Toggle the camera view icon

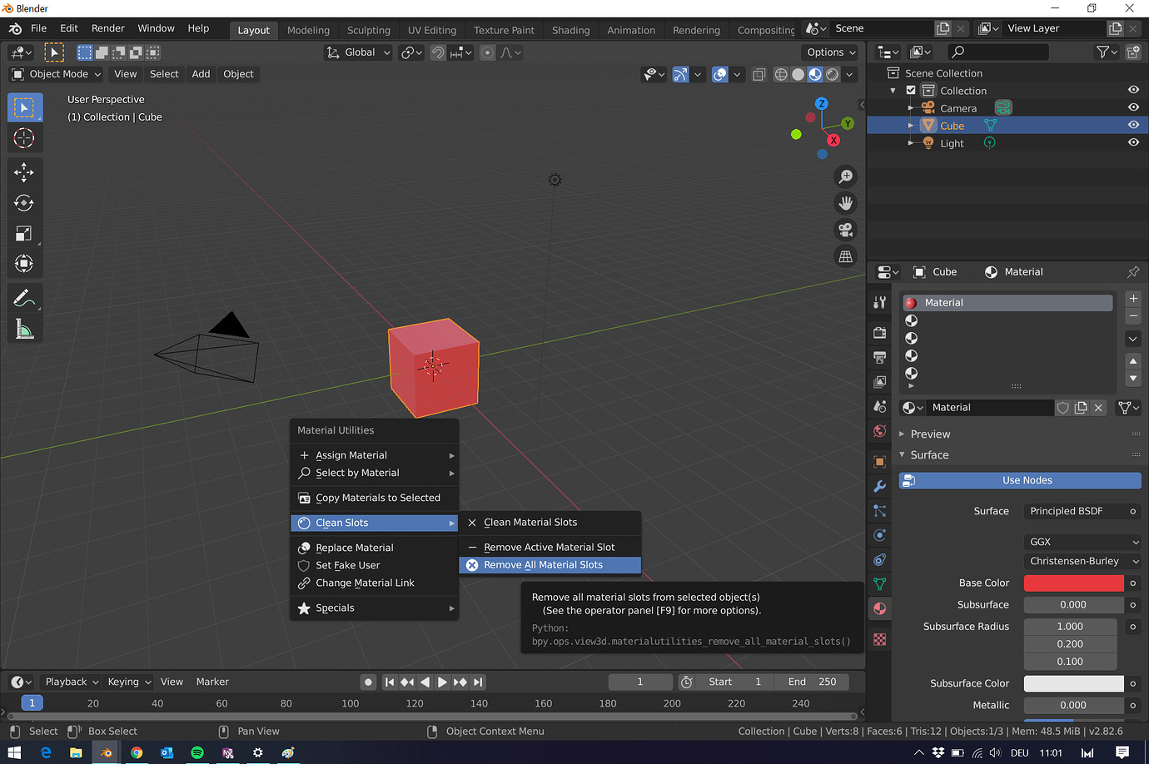(846, 230)
